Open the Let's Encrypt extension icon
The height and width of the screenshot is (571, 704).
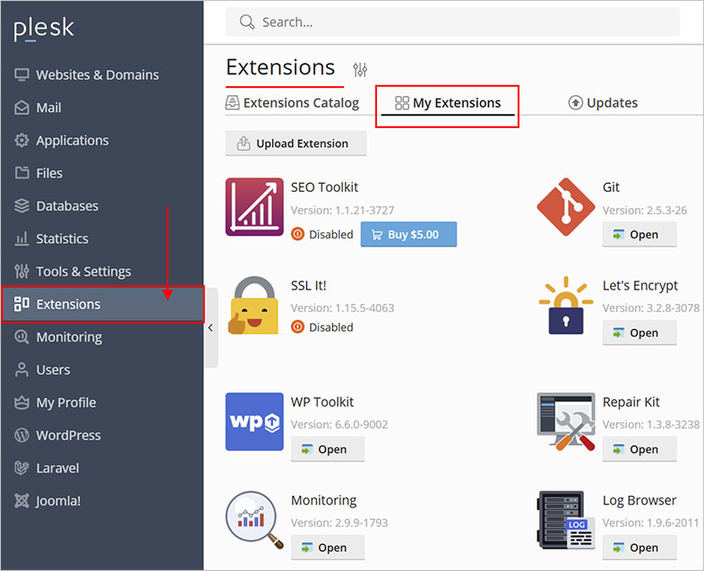(566, 306)
